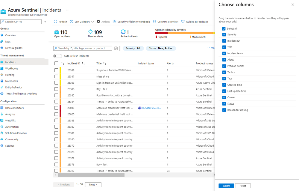Sort by severity using the arrows header

(x=63, y=63)
